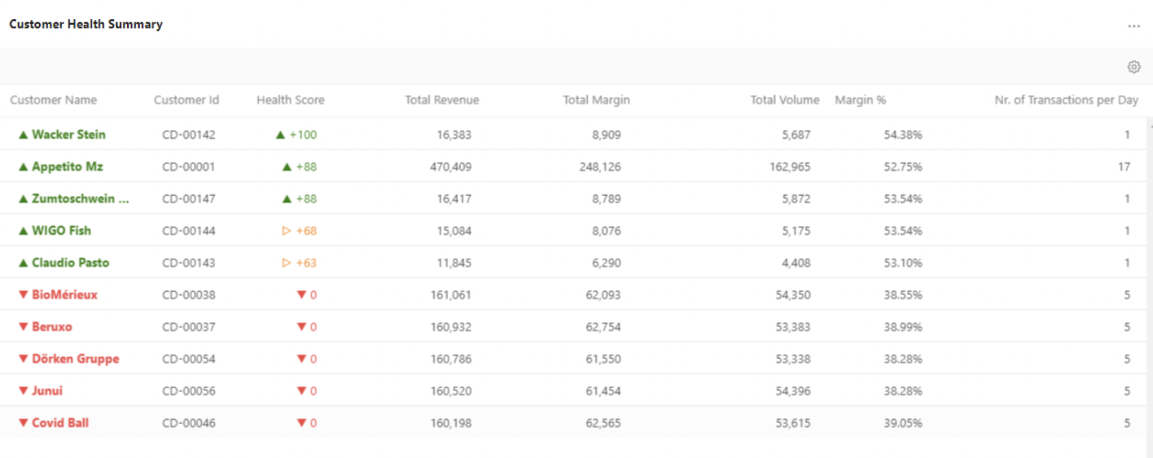Viewport: 1153px width, 458px height.
Task: Click orange arrow next to +63 score
Action: (286, 263)
